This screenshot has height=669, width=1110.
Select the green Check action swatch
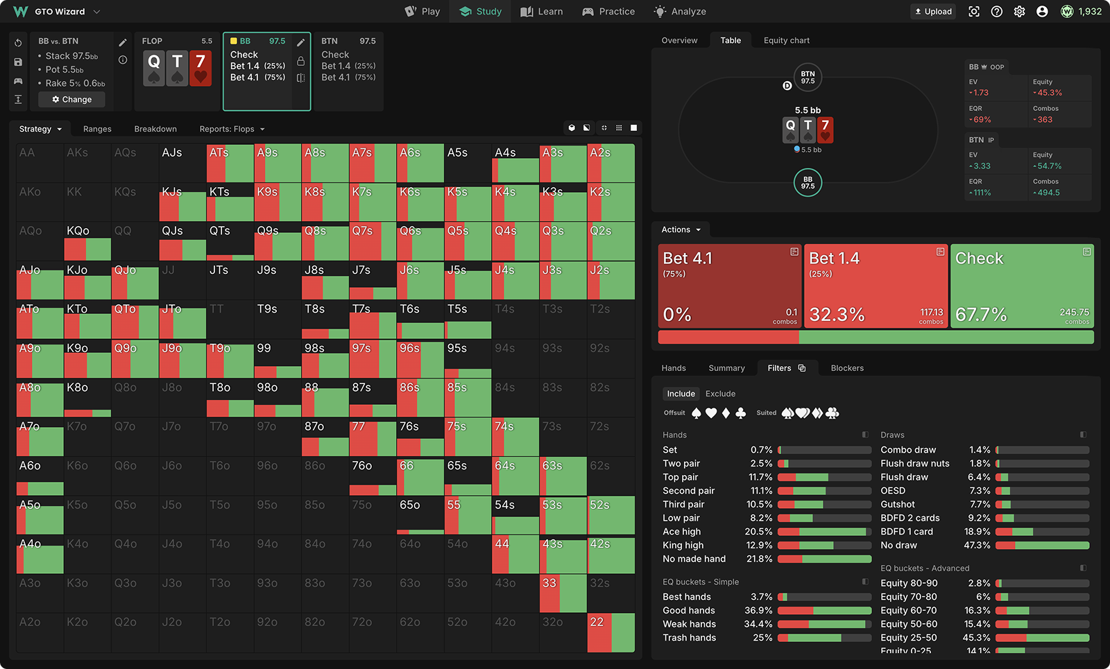click(x=1022, y=286)
